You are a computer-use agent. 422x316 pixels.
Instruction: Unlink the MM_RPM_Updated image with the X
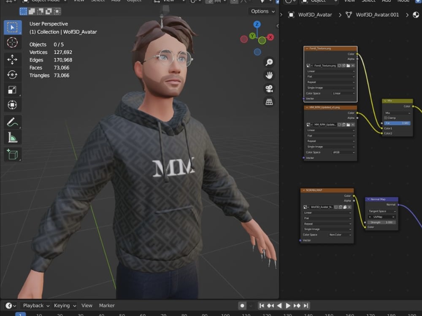coord(353,125)
